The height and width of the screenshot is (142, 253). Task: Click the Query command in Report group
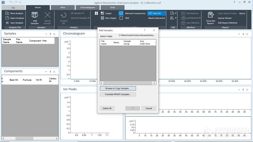[242, 13]
